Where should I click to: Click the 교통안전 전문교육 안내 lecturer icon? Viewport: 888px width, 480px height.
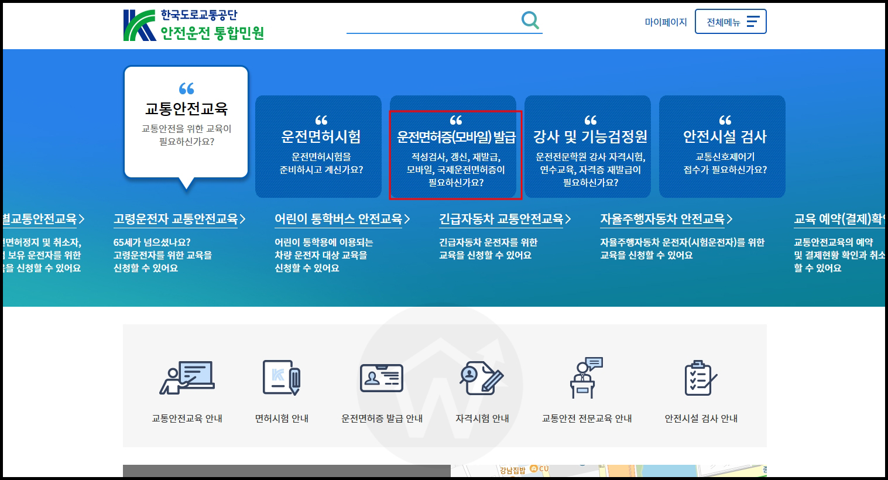587,378
